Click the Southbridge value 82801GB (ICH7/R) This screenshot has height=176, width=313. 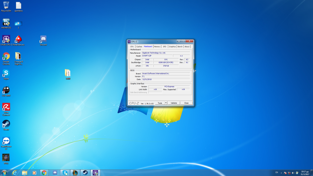(x=166, y=63)
